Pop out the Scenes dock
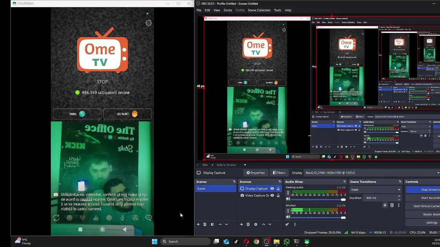The width and height of the screenshot is (440, 247). pos(234,182)
